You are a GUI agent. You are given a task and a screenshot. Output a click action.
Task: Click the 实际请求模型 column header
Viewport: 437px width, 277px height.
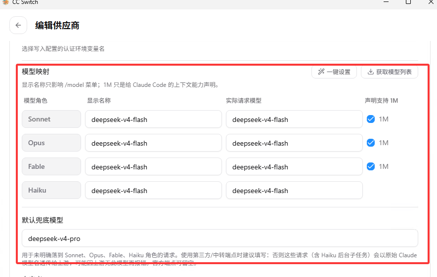[244, 101]
